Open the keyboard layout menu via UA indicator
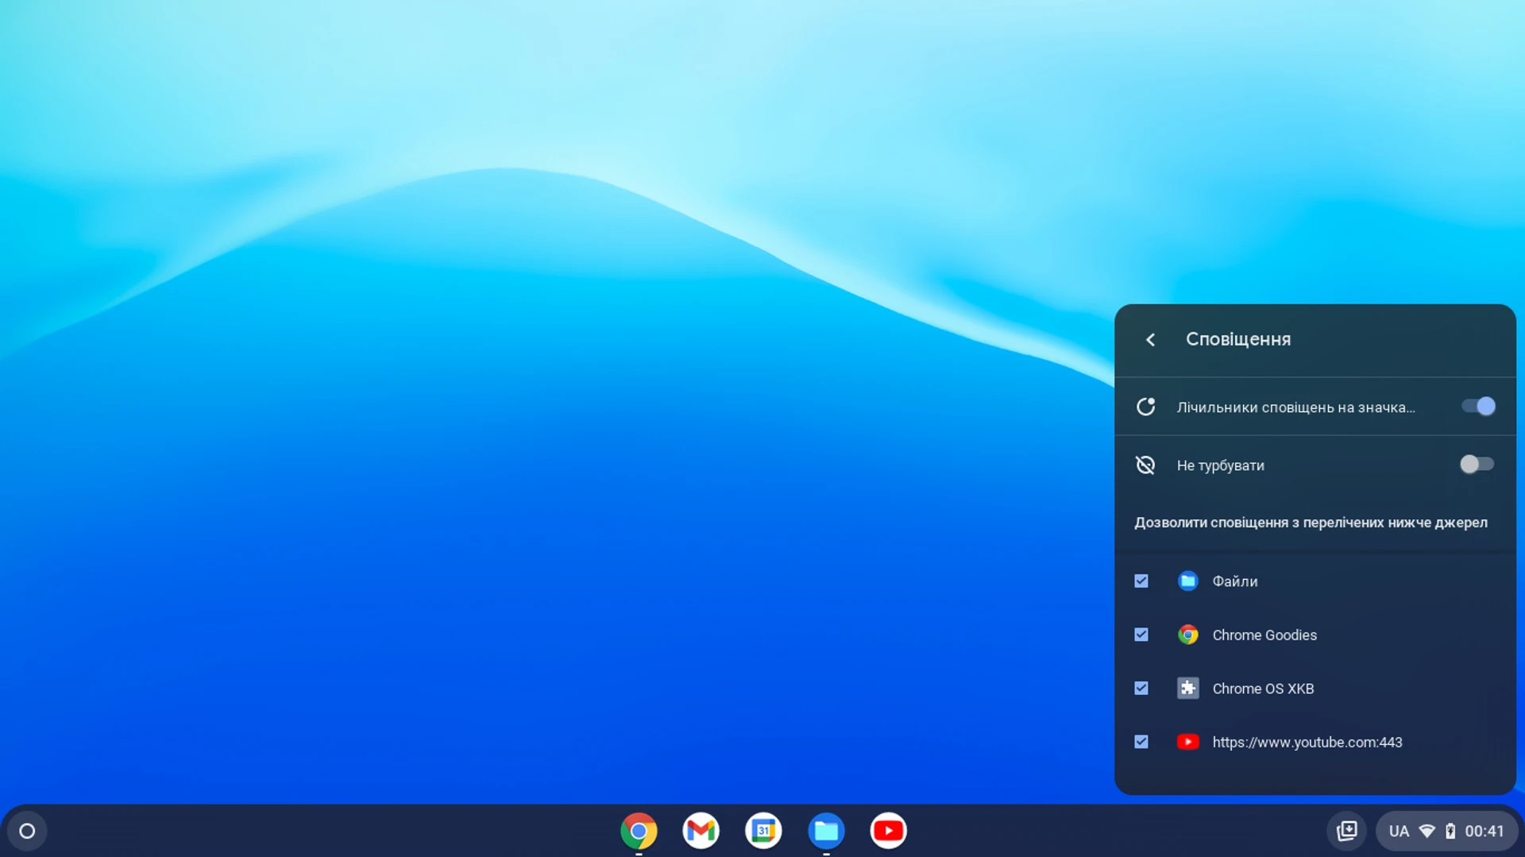Image resolution: width=1525 pixels, height=857 pixels. tap(1399, 830)
